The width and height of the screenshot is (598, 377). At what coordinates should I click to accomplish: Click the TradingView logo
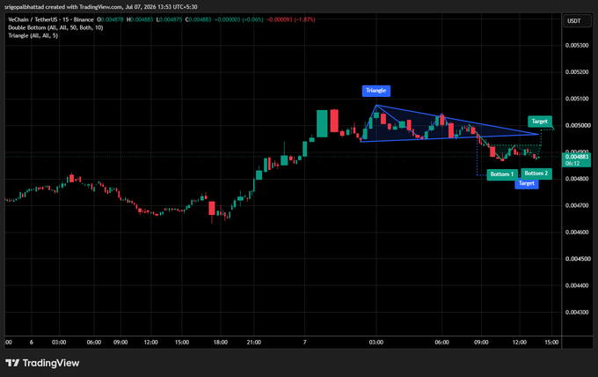point(42,363)
